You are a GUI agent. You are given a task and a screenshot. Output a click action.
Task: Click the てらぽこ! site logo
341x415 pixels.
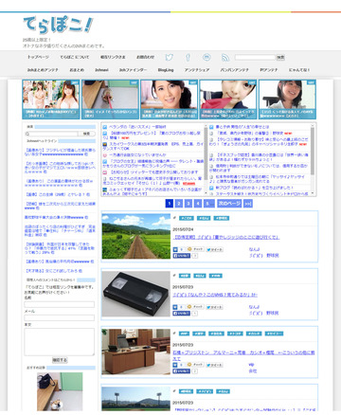click(58, 25)
